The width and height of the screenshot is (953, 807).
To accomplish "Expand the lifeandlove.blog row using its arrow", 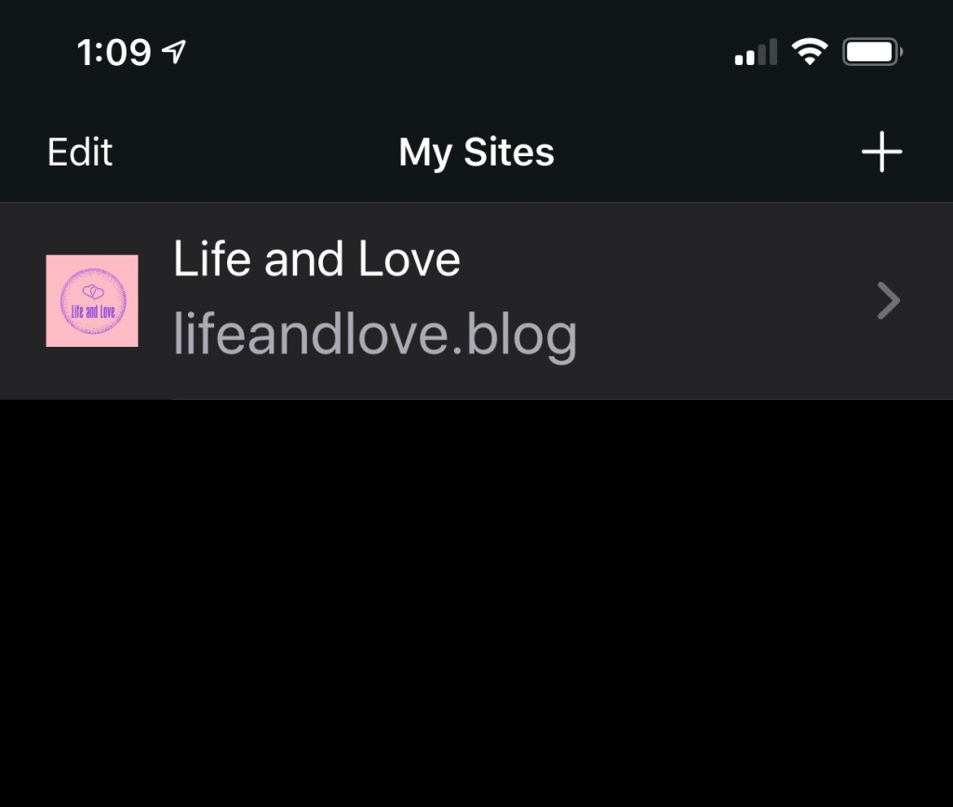I will click(888, 300).
